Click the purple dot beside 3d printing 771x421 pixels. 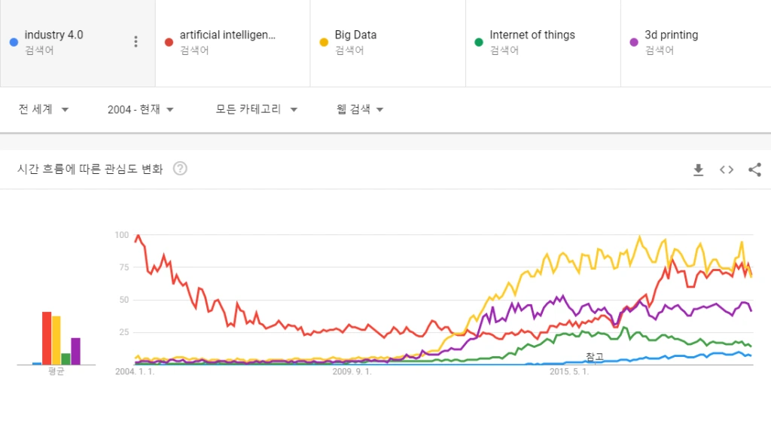click(634, 42)
